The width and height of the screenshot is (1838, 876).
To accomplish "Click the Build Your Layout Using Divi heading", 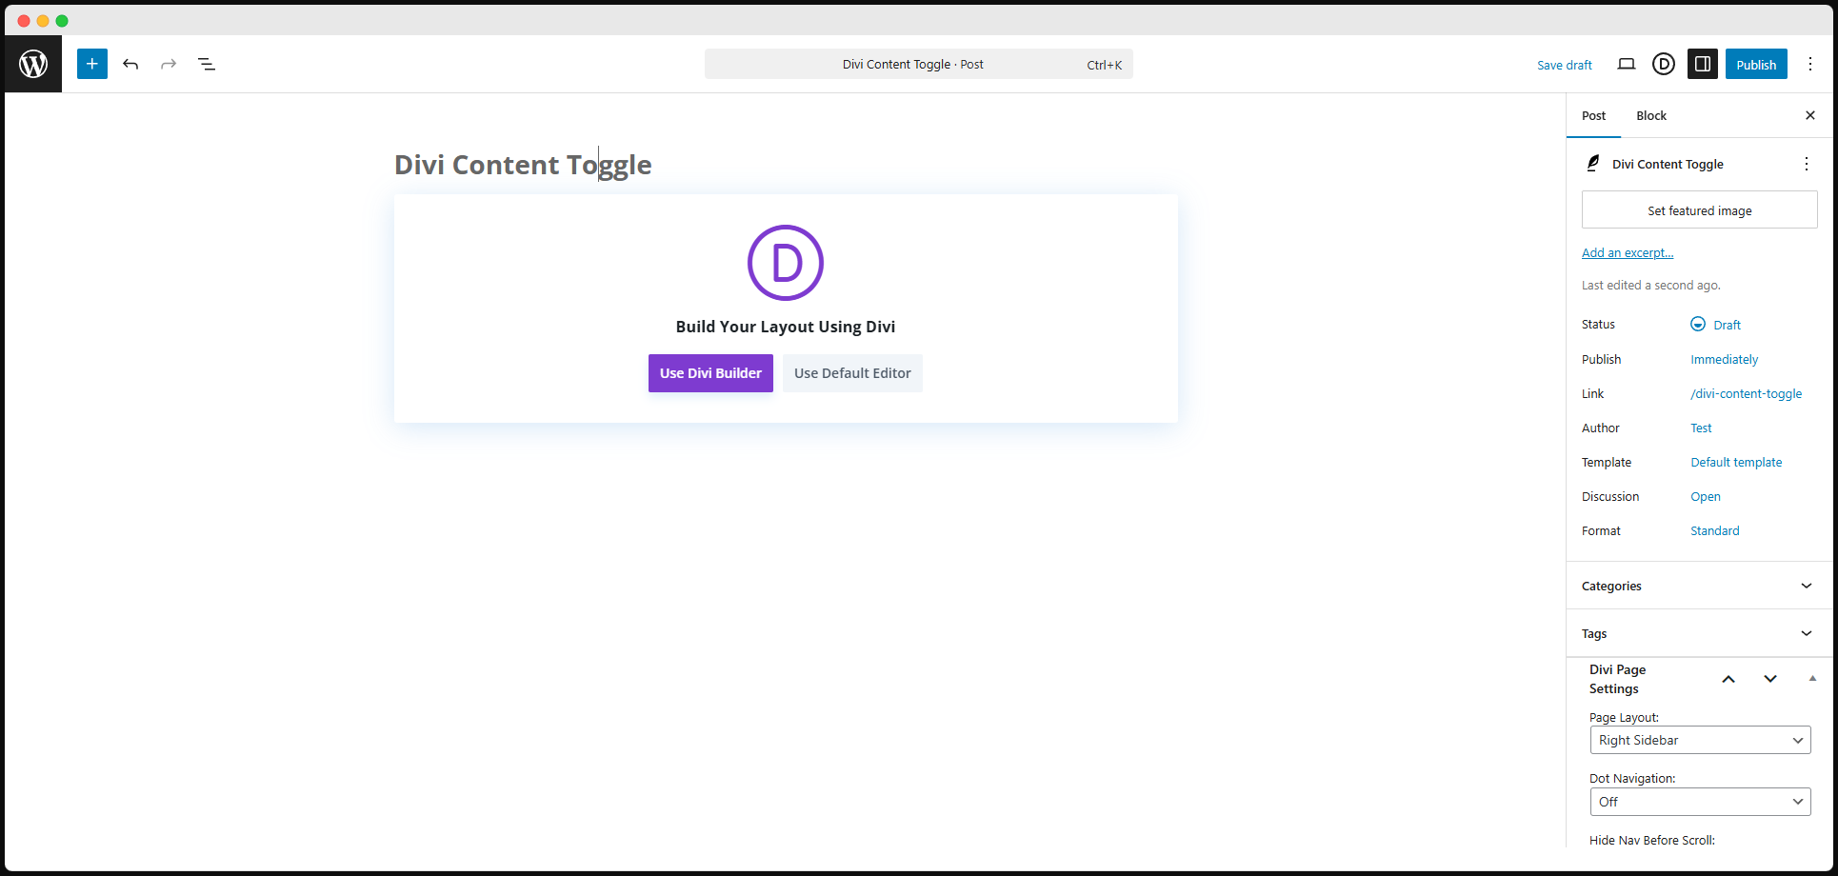I will click(786, 327).
